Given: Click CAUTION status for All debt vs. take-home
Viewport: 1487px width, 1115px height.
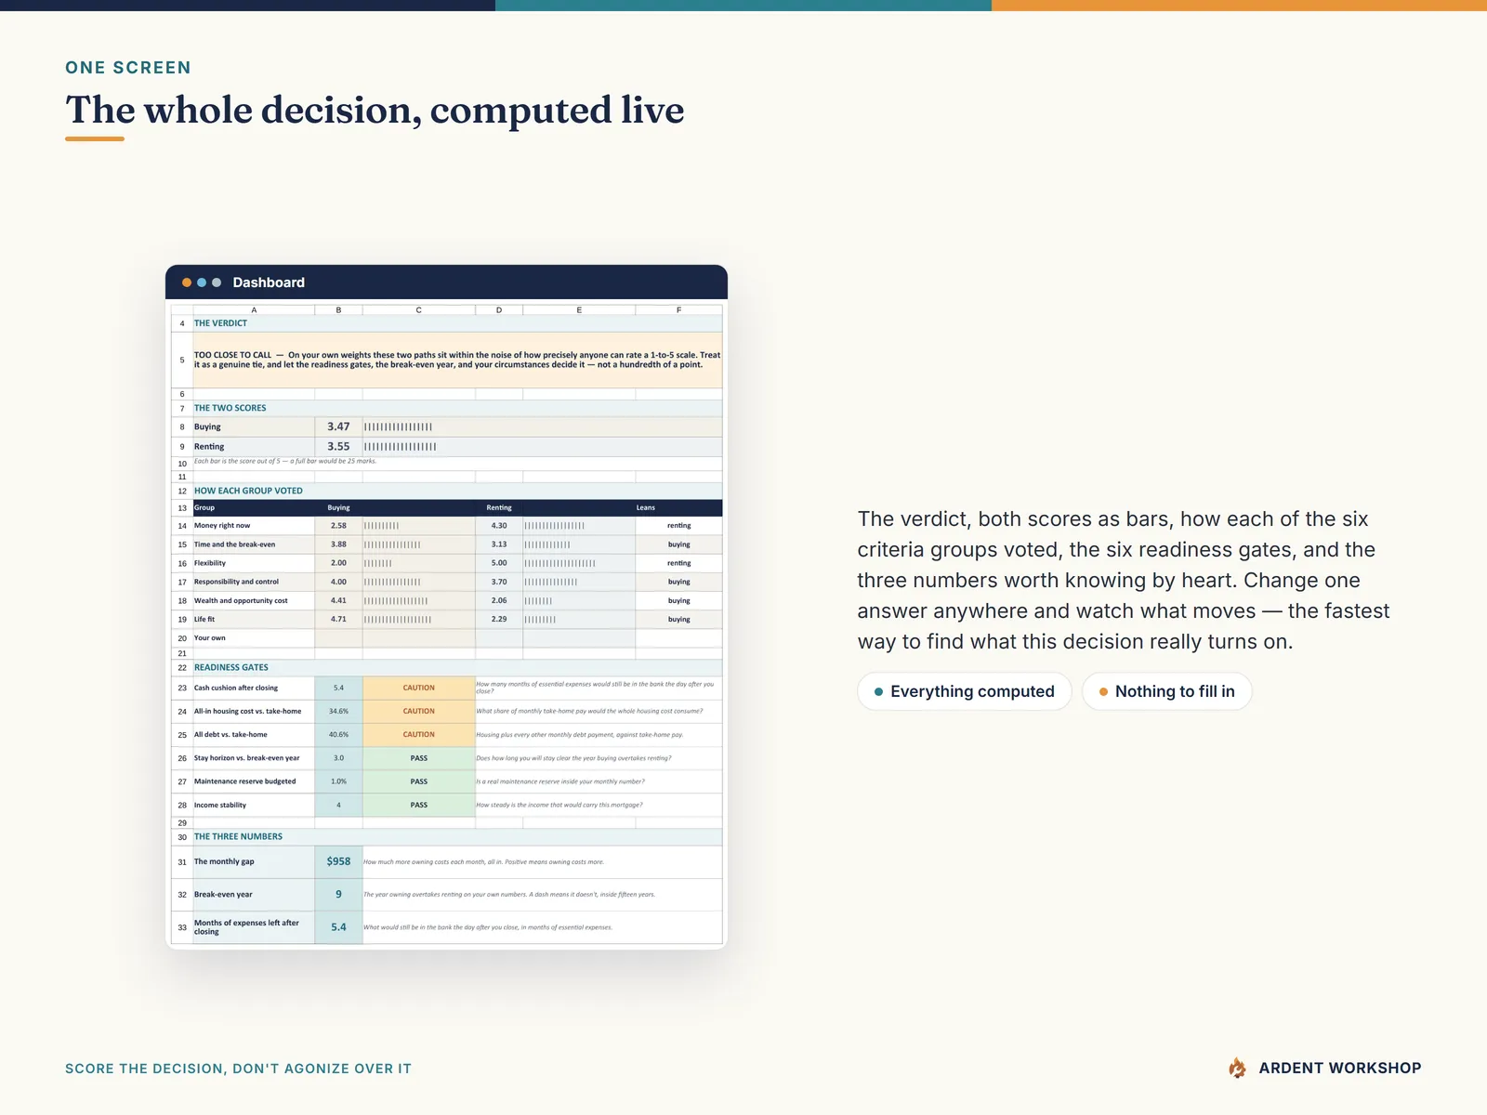Looking at the screenshot, I should pyautogui.click(x=419, y=734).
